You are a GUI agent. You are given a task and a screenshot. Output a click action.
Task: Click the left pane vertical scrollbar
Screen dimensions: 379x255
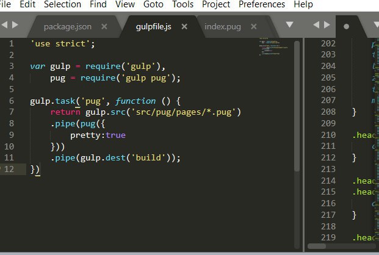297,106
